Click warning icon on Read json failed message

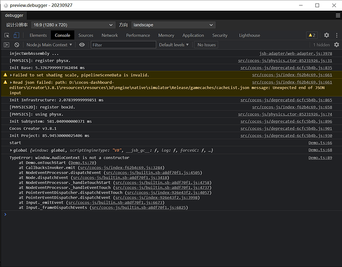(5, 82)
